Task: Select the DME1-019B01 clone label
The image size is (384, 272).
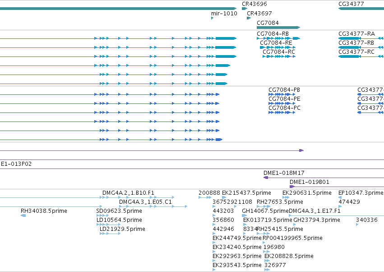Action: pyautogui.click(x=309, y=182)
